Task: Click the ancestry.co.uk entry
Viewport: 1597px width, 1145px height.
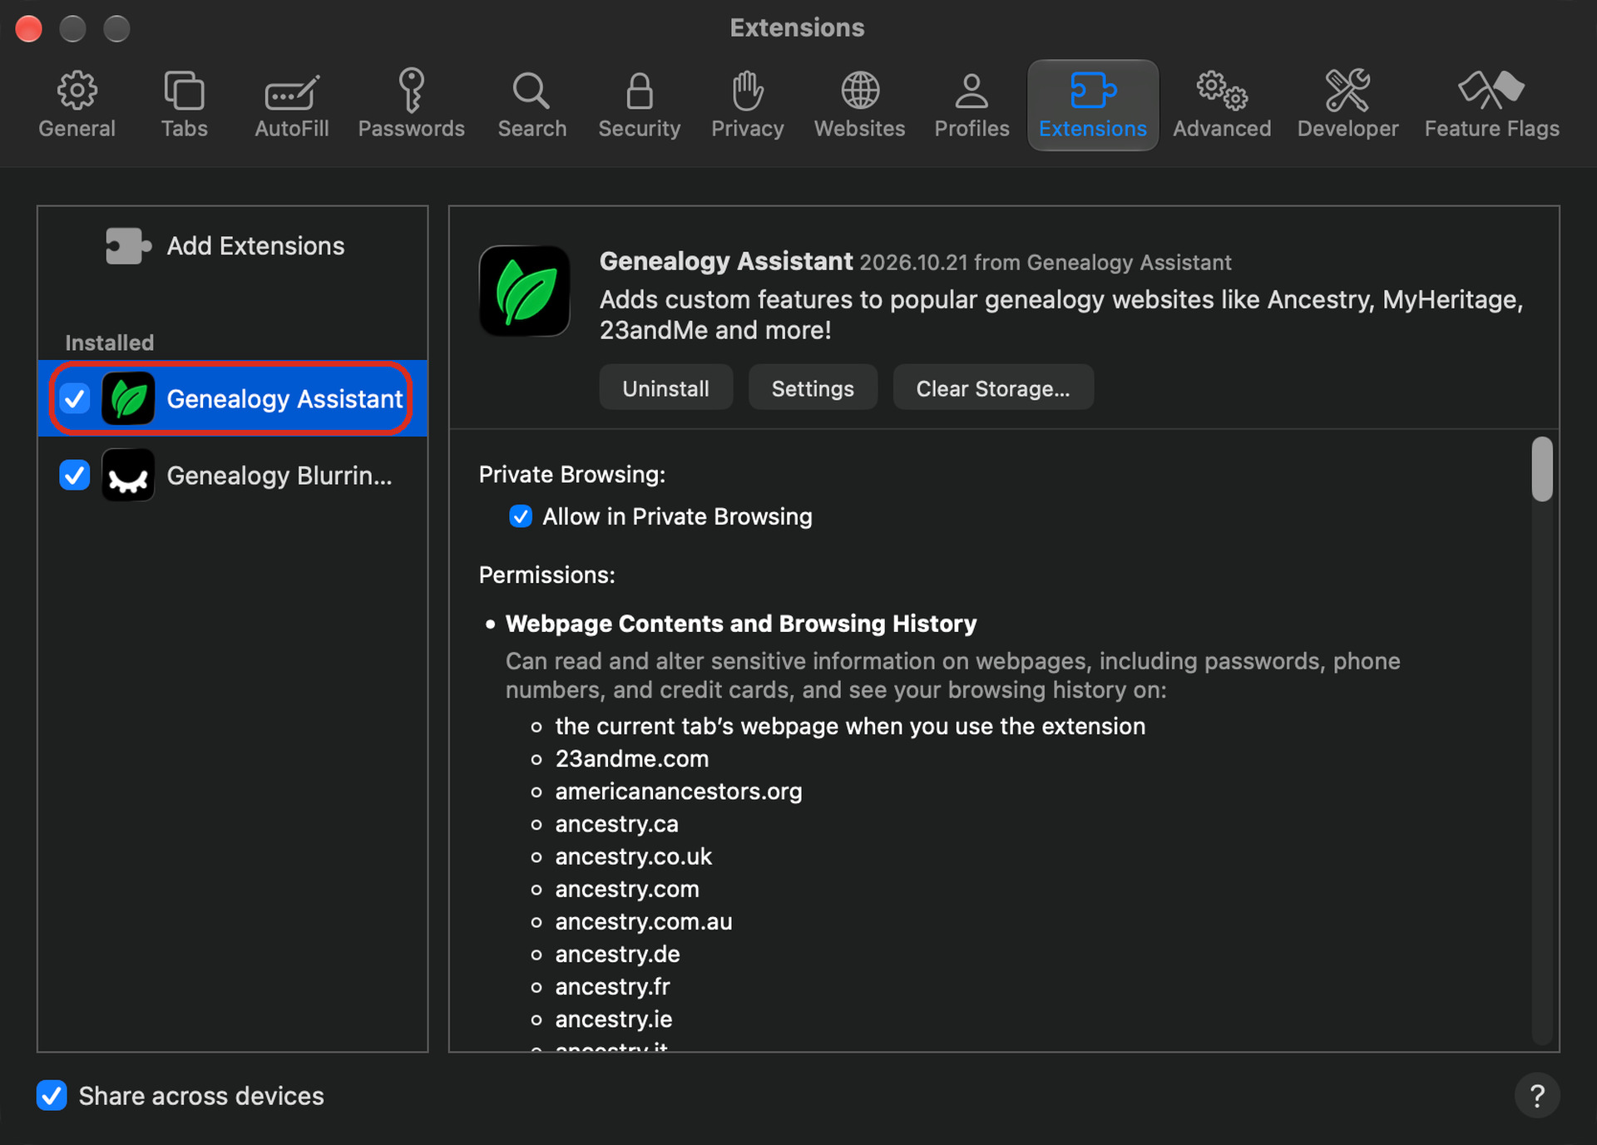Action: tap(634, 856)
